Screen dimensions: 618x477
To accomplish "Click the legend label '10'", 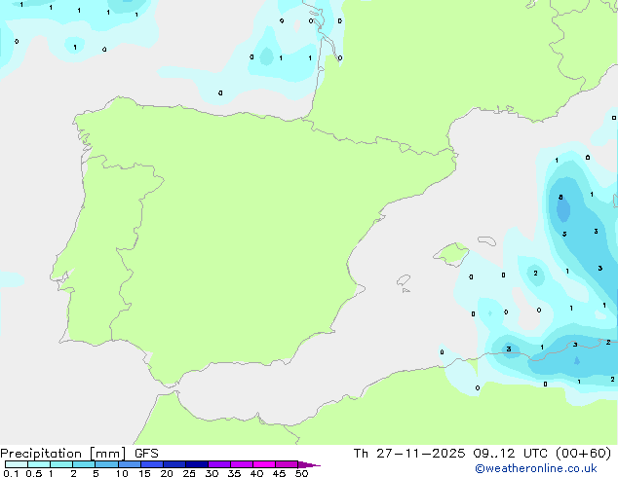I will pyautogui.click(x=122, y=473).
